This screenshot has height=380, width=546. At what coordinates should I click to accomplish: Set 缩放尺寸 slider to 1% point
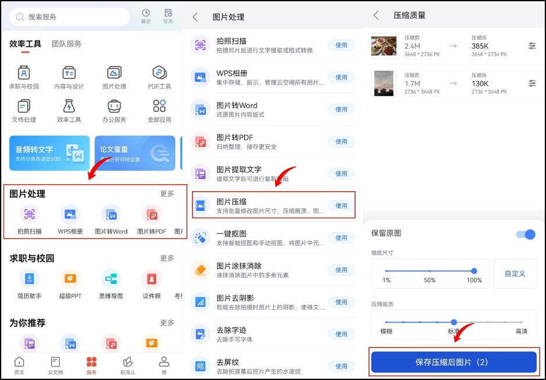coord(386,271)
